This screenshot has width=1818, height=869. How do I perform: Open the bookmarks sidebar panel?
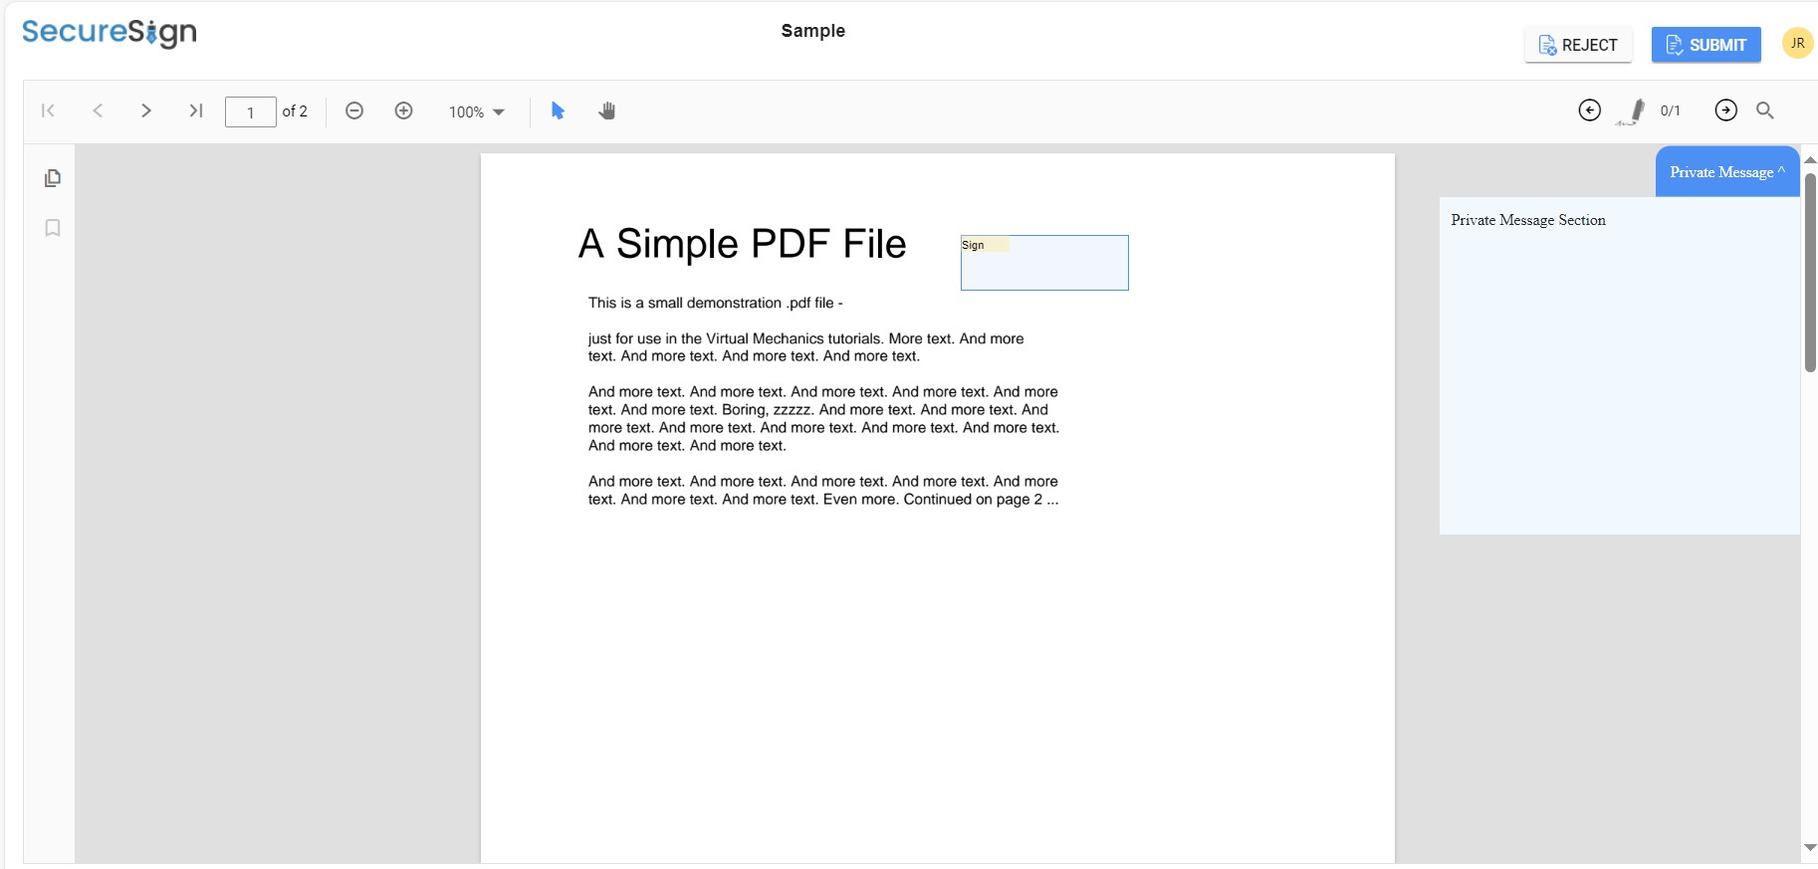tap(53, 228)
